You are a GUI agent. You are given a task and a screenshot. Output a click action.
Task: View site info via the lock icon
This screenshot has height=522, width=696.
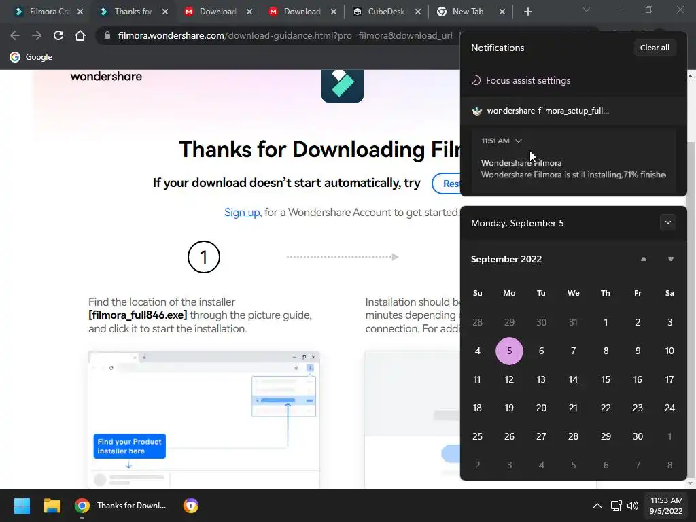[x=107, y=35]
